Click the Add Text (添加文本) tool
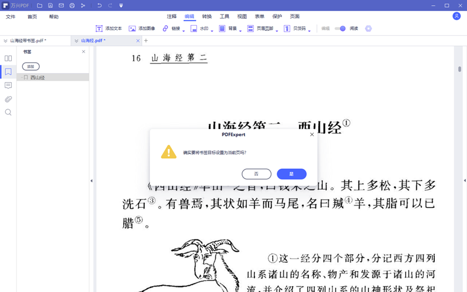This screenshot has height=292, width=467. pos(109,29)
